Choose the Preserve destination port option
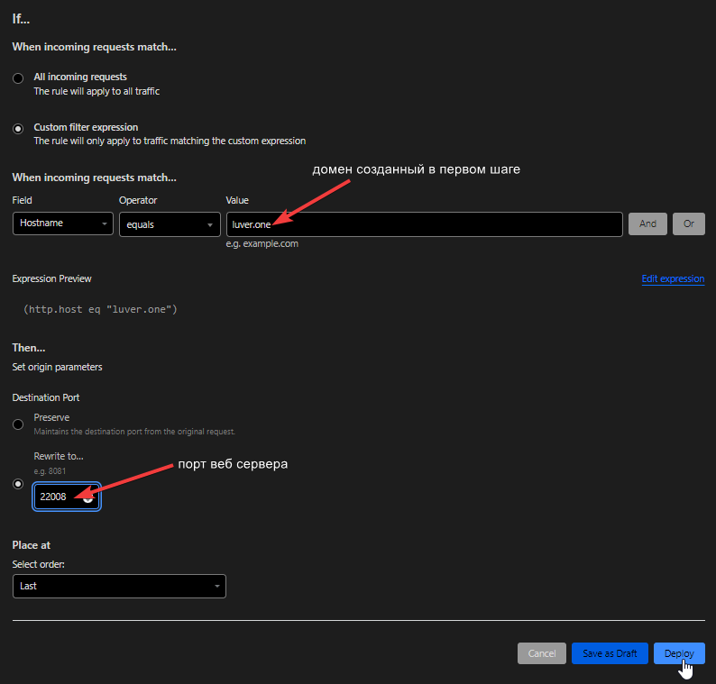The width and height of the screenshot is (716, 684). point(18,424)
